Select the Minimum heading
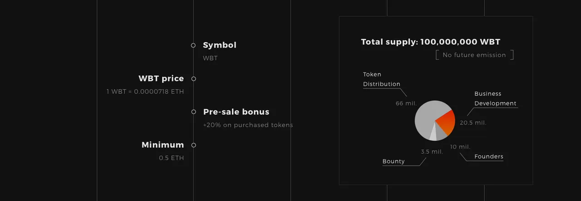Image resolution: width=581 pixels, height=201 pixels. click(163, 145)
